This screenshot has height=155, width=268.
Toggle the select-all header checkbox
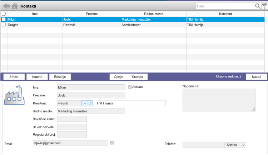pos(4,14)
